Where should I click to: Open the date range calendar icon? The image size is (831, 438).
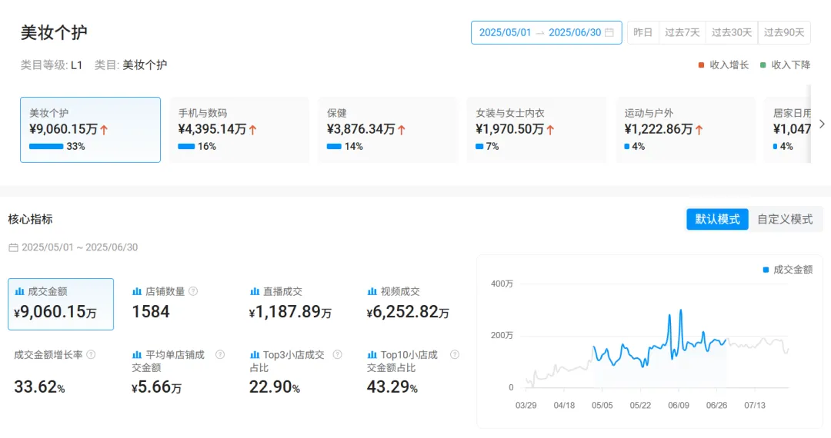[x=609, y=32]
